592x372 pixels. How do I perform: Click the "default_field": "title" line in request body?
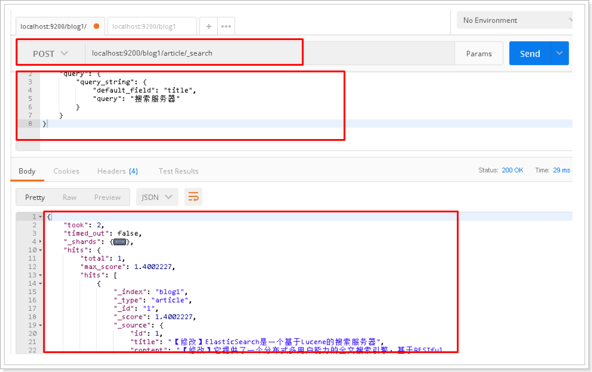click(144, 90)
